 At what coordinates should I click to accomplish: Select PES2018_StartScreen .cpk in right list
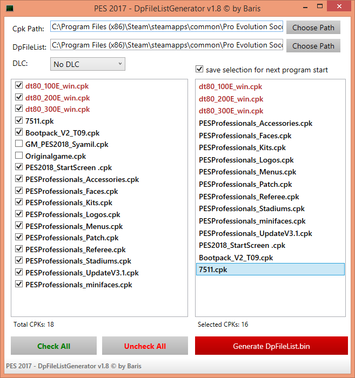click(270, 245)
